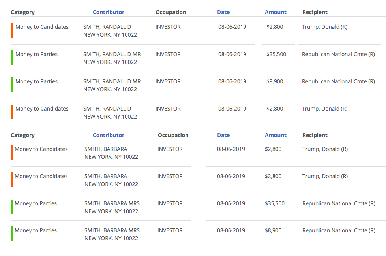Open Republican National Cmte in Randall's $8,900 row
This screenshot has height=256, width=386.
338,81
